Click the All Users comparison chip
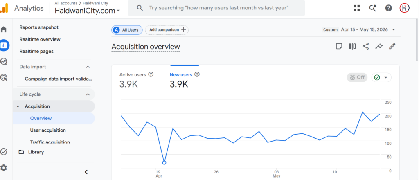The image size is (419, 180). coord(127,30)
